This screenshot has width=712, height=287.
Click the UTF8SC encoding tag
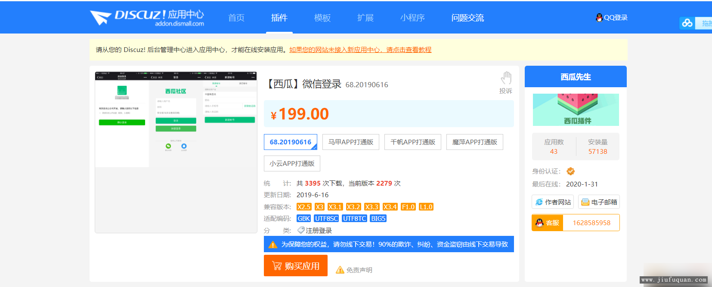(x=326, y=218)
